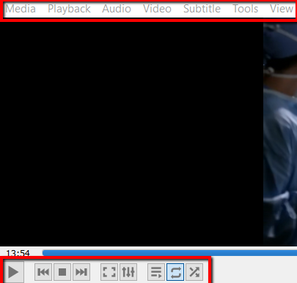Viewport: 297px width, 283px height.
Task: Skip to previous media track
Action: pyautogui.click(x=43, y=272)
